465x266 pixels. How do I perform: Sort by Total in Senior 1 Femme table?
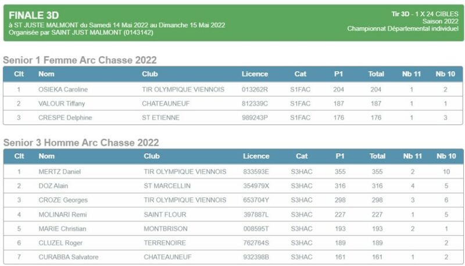(375, 74)
